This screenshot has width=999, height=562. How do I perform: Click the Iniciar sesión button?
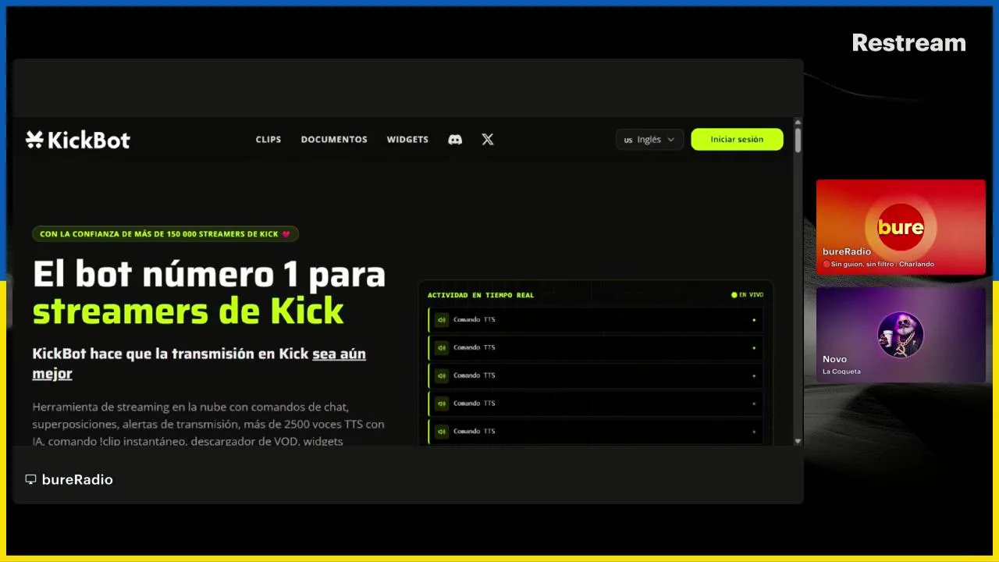(737, 140)
